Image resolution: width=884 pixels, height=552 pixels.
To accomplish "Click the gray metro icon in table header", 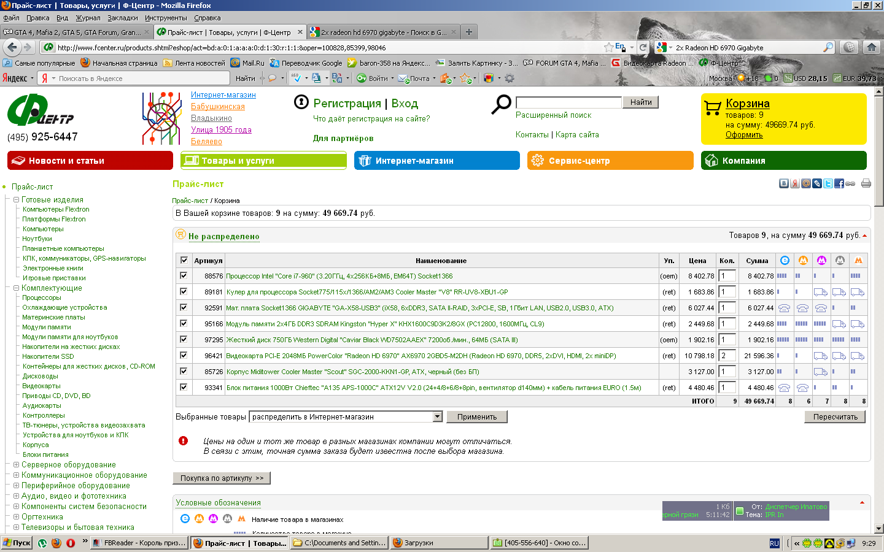I will coord(840,261).
